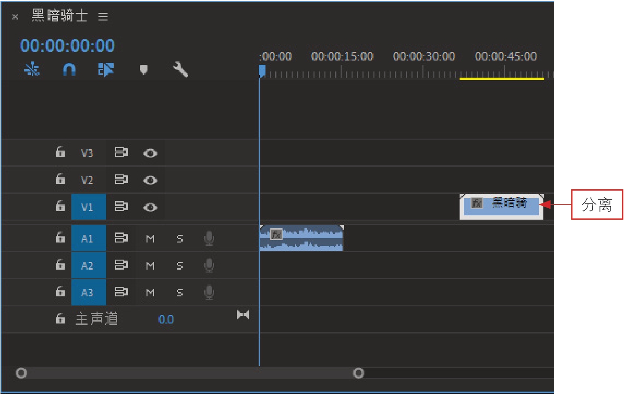Screen dimensions: 628x394
Task: Close the 黑暗骑士 sequence tab
Action: (x=15, y=17)
